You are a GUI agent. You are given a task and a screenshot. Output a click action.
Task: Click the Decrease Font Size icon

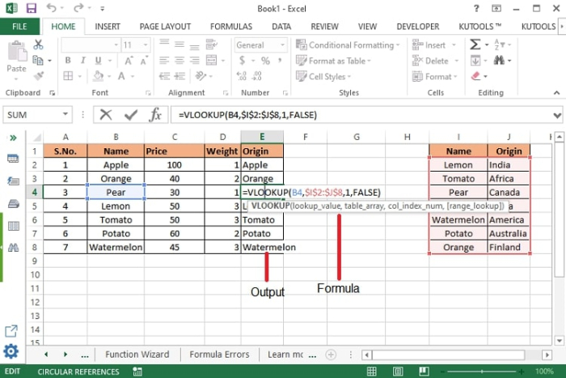[144, 61]
